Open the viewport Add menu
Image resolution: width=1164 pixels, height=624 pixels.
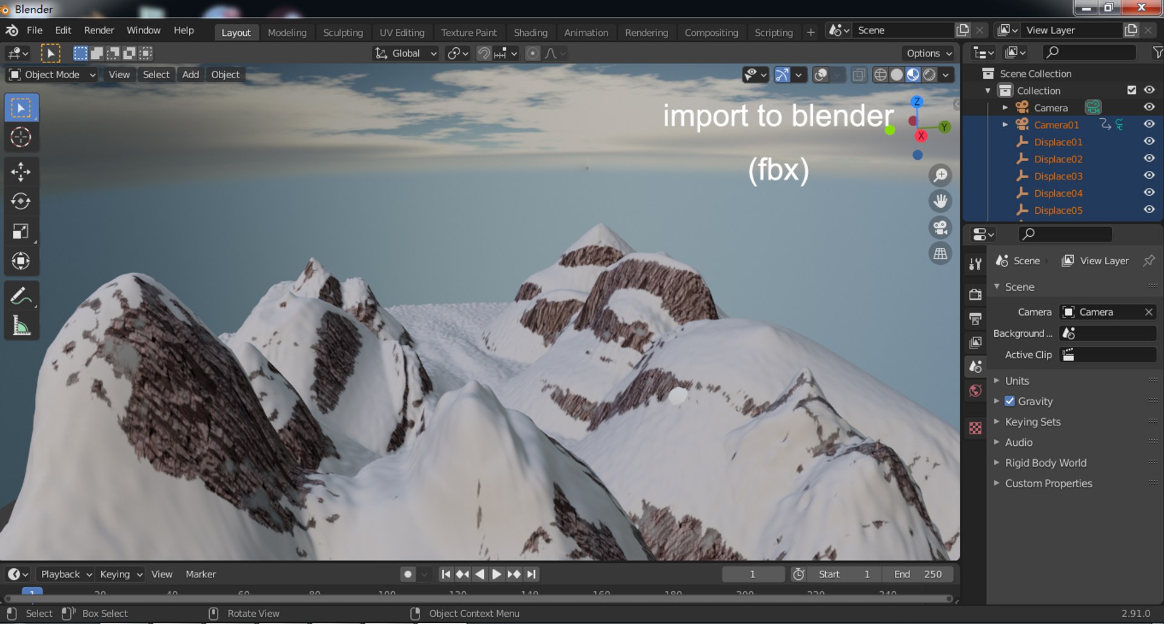coord(190,75)
